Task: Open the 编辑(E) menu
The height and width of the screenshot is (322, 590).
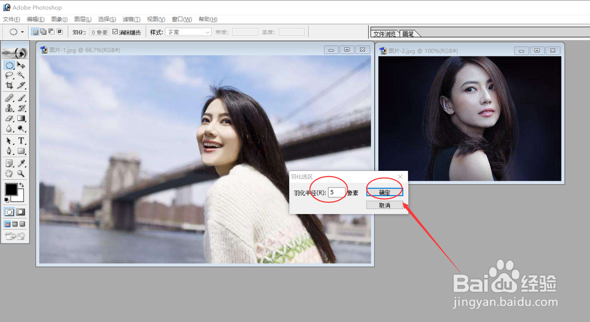Action: tap(36, 19)
